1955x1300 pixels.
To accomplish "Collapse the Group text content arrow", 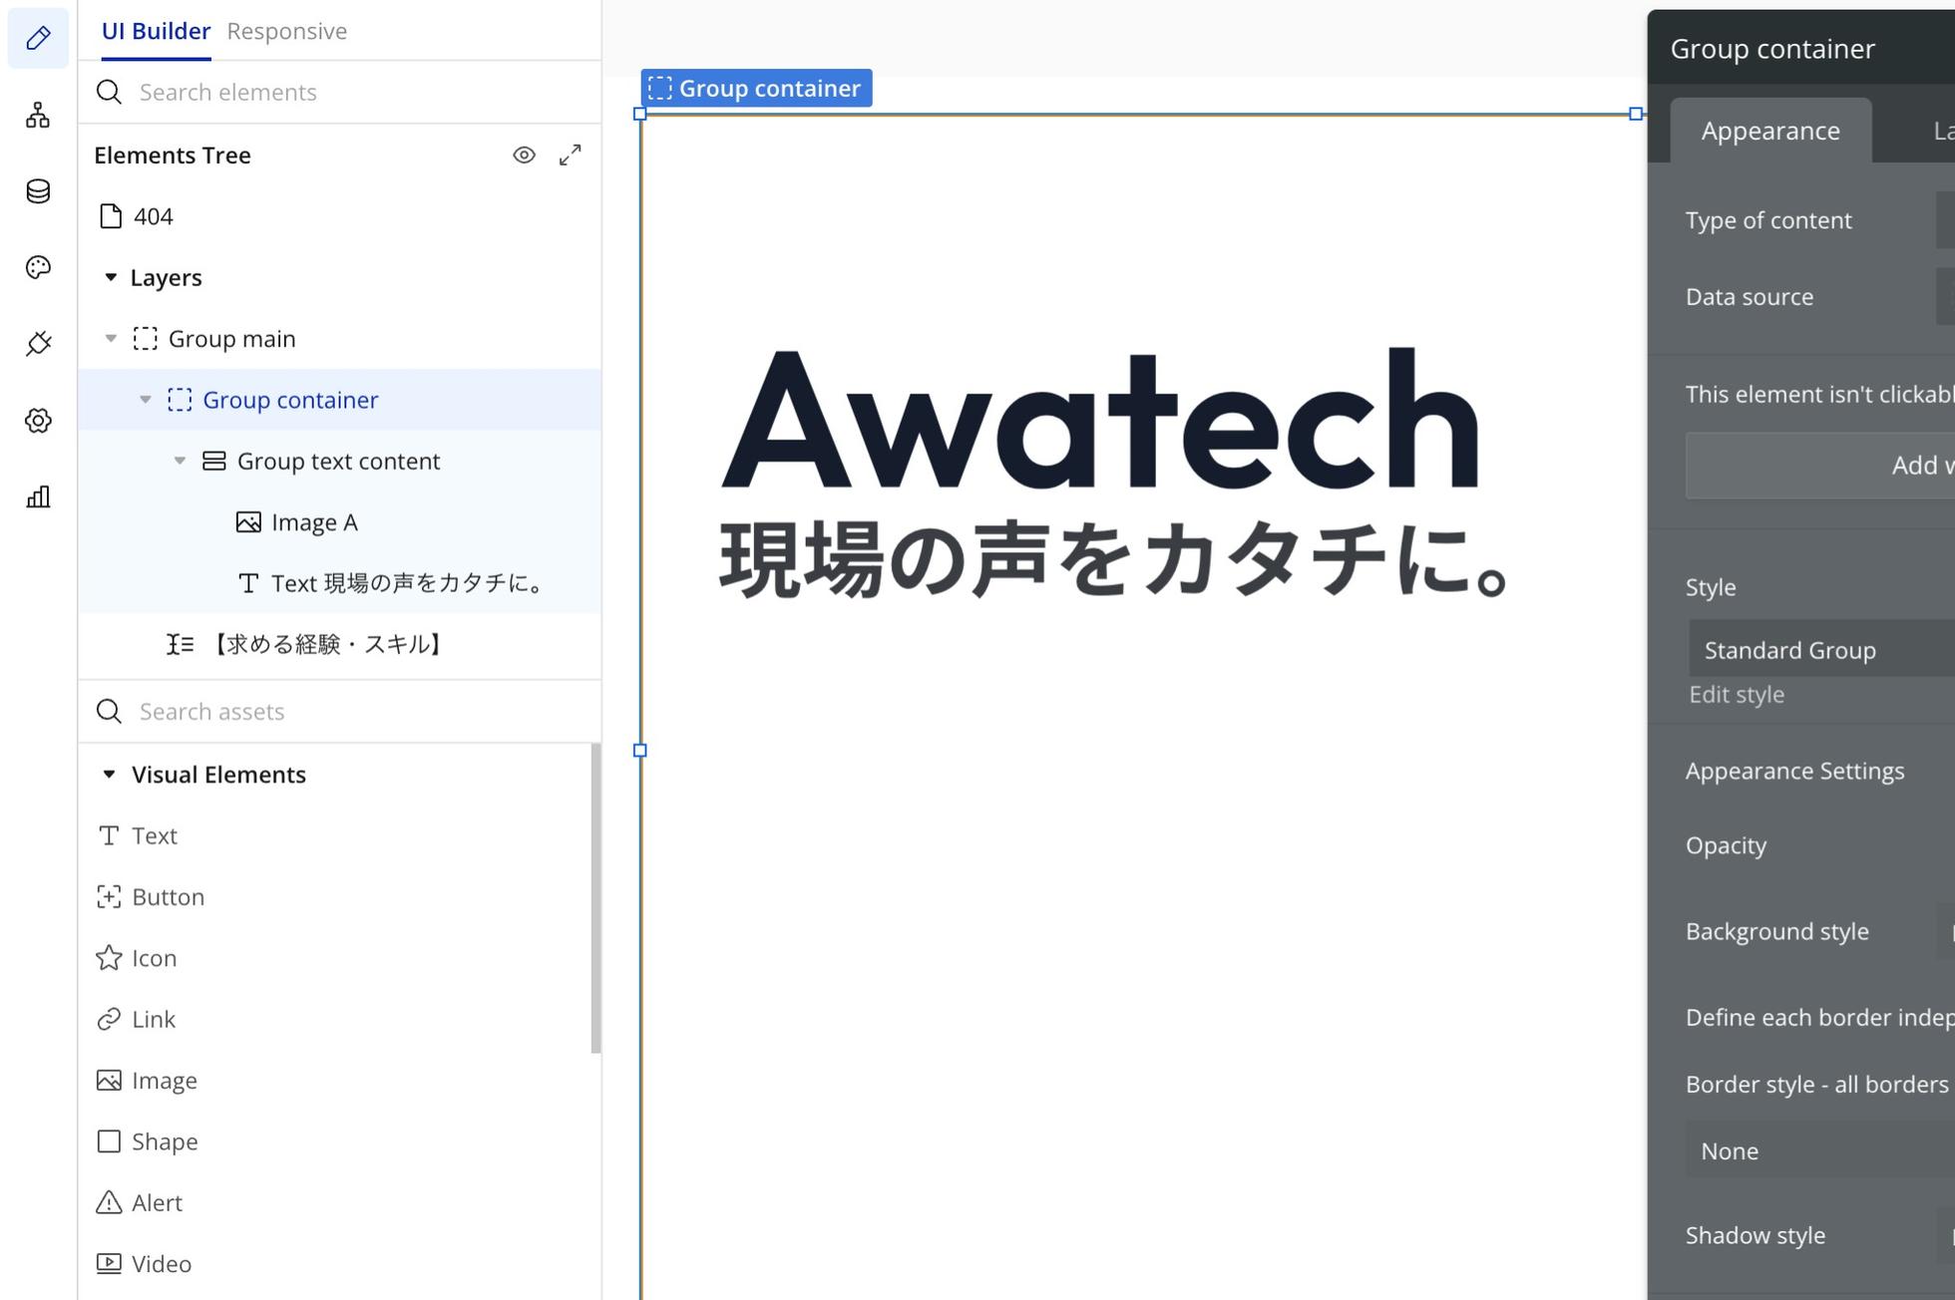I will pos(180,461).
